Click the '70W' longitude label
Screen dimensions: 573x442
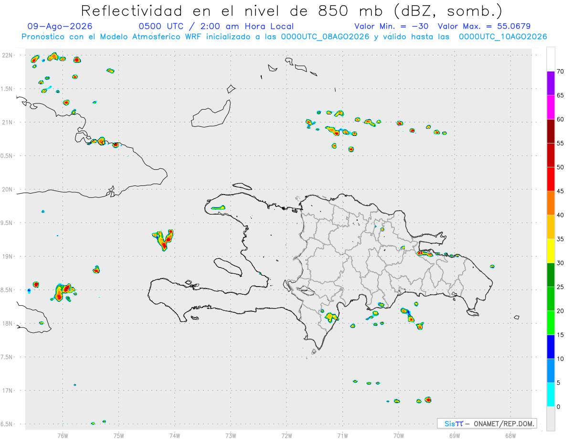[x=399, y=435]
